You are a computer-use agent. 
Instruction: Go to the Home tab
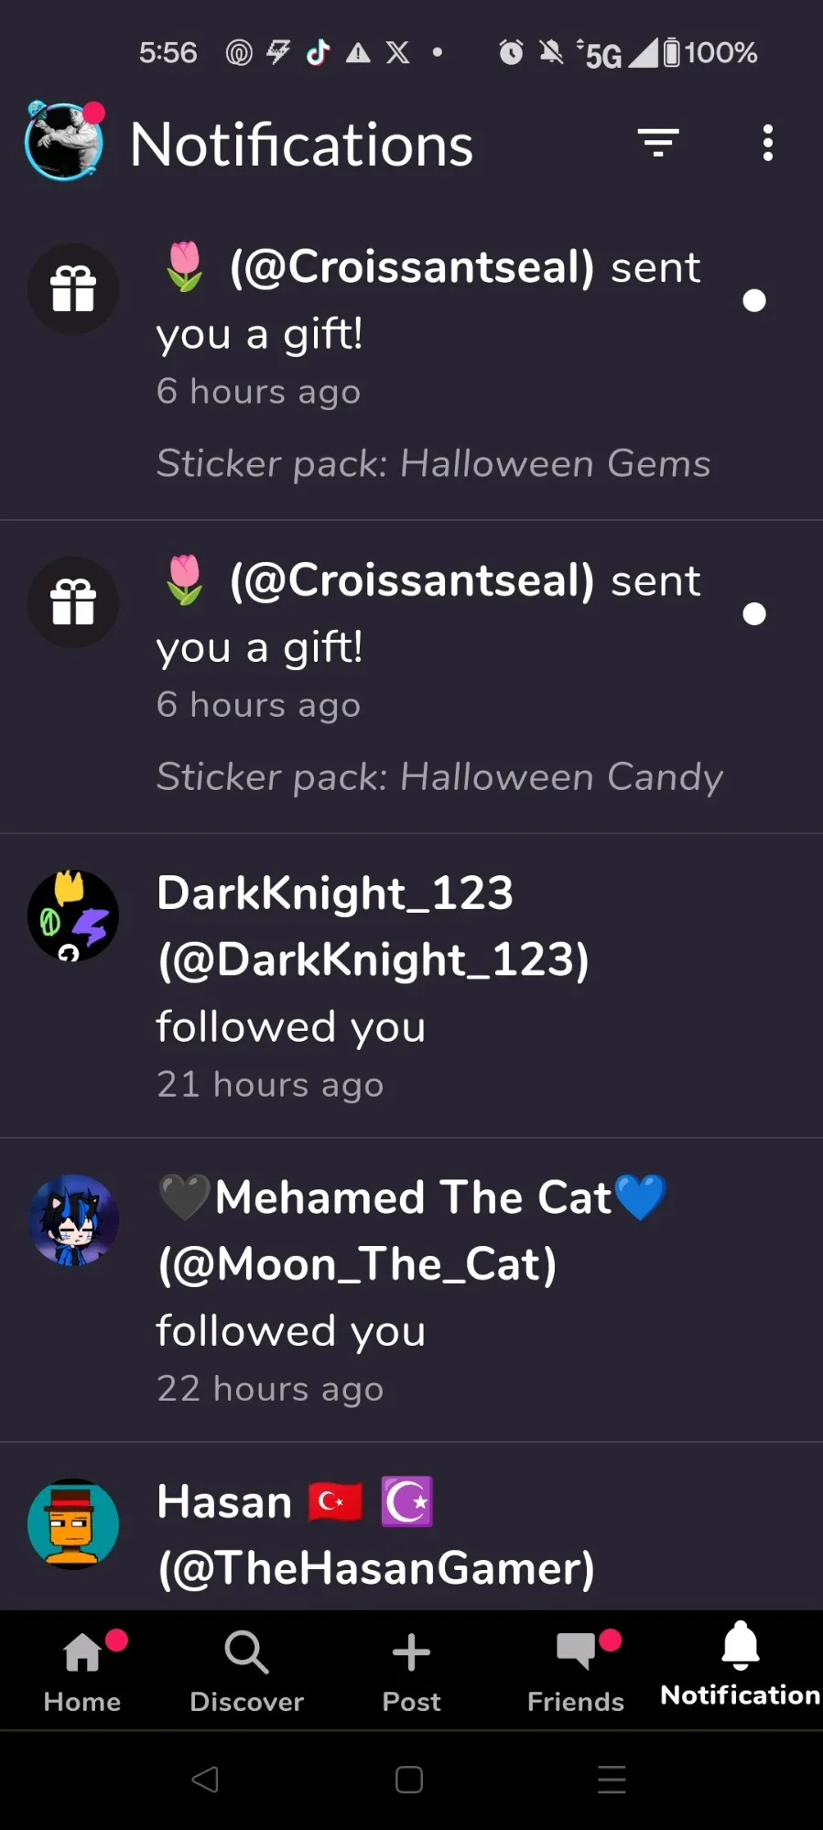[82, 1671]
